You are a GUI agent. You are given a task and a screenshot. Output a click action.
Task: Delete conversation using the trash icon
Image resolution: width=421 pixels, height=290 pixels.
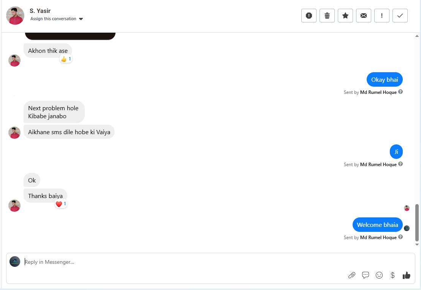327,16
